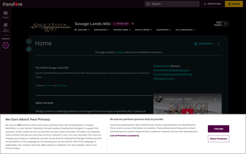Play the Savage Lands Trailer video
246x154 pixels.
[x=187, y=112]
